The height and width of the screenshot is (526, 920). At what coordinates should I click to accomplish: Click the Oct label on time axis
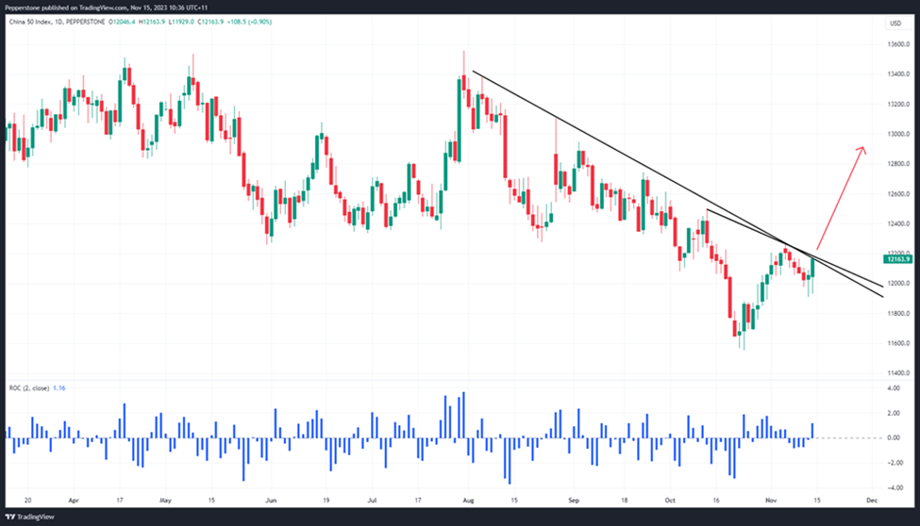670,500
